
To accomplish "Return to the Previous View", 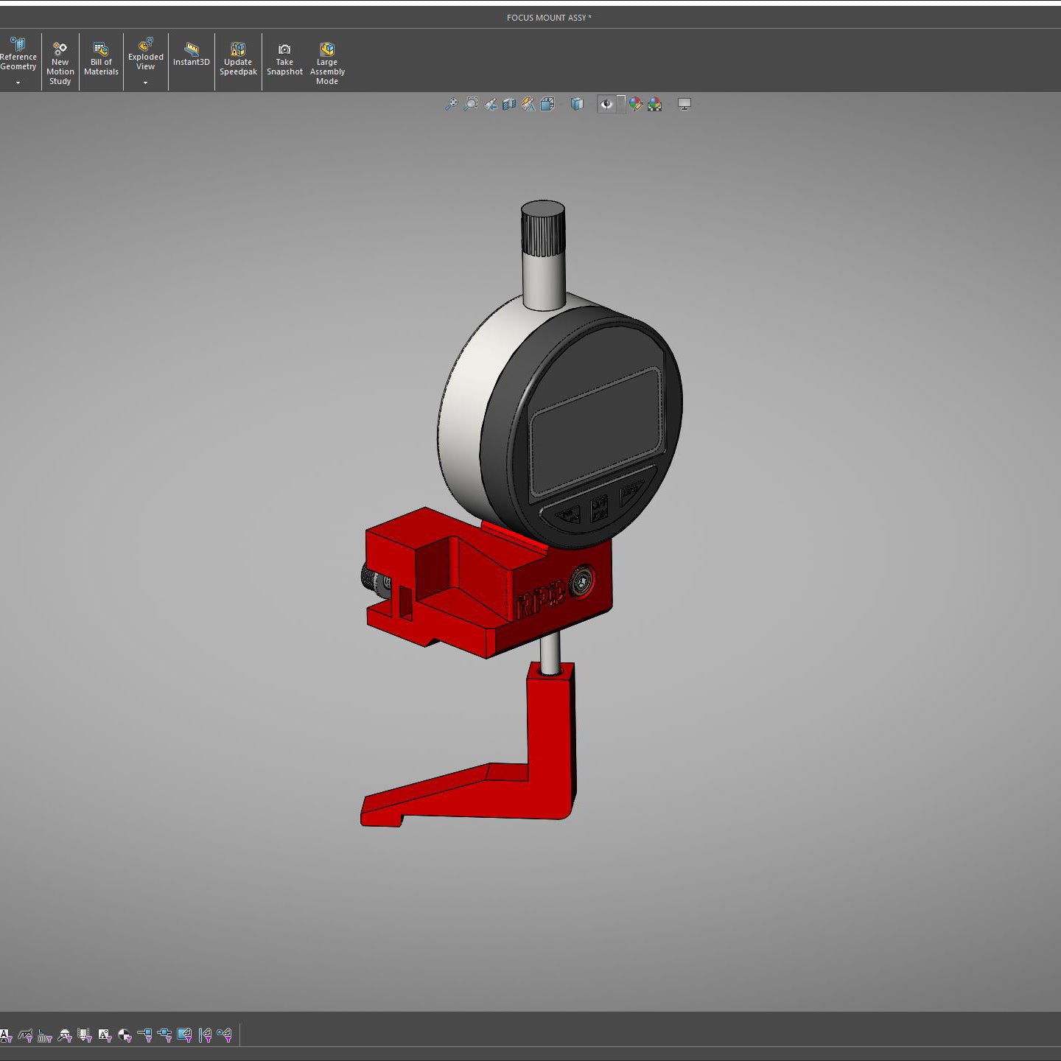I will pos(490,104).
